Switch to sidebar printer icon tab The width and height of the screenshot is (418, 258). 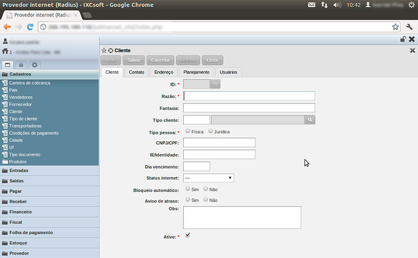(x=21, y=65)
